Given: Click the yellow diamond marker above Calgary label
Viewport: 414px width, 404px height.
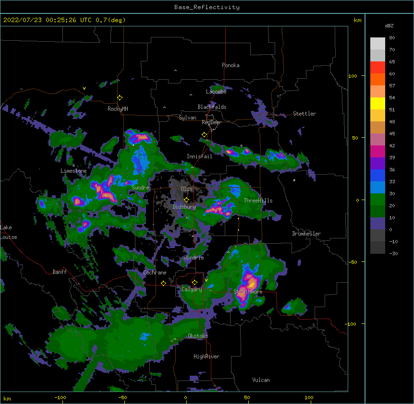Looking at the screenshot, I should [x=195, y=283].
